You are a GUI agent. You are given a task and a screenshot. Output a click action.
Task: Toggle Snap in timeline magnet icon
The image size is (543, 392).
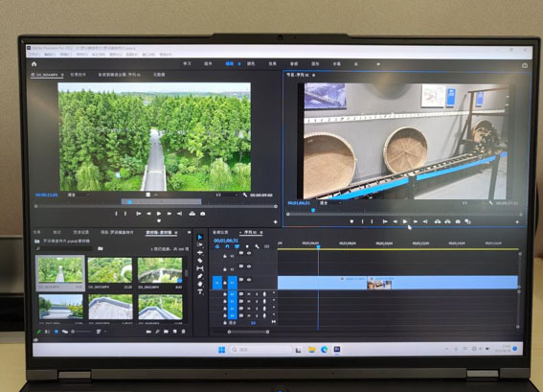point(227,246)
